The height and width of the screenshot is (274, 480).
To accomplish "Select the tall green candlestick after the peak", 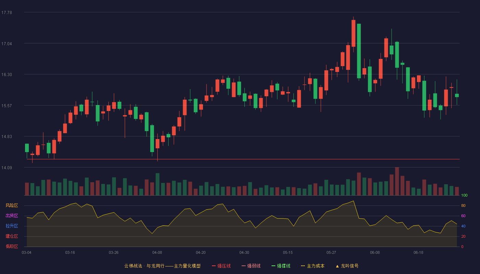I will click(x=359, y=51).
